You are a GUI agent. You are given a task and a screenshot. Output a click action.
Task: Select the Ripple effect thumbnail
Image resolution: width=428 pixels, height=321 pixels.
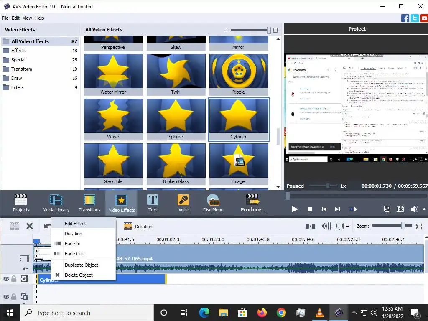click(x=239, y=74)
